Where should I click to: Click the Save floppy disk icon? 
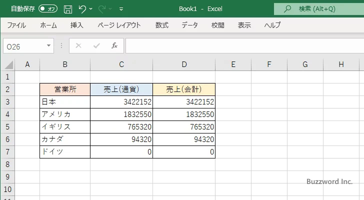coord(68,9)
